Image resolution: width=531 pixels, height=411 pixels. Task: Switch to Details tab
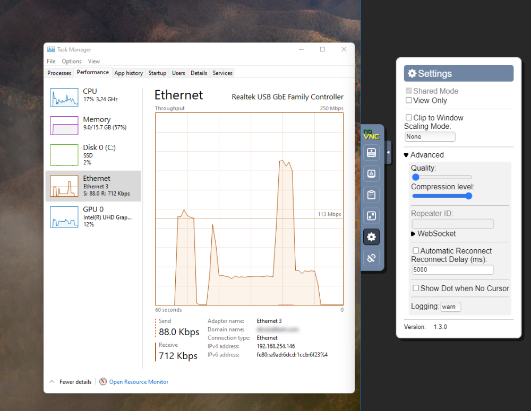tap(199, 73)
